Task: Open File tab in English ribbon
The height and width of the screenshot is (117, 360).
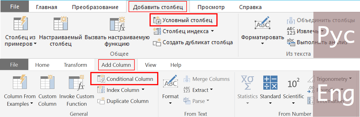Action: [x=14, y=65]
